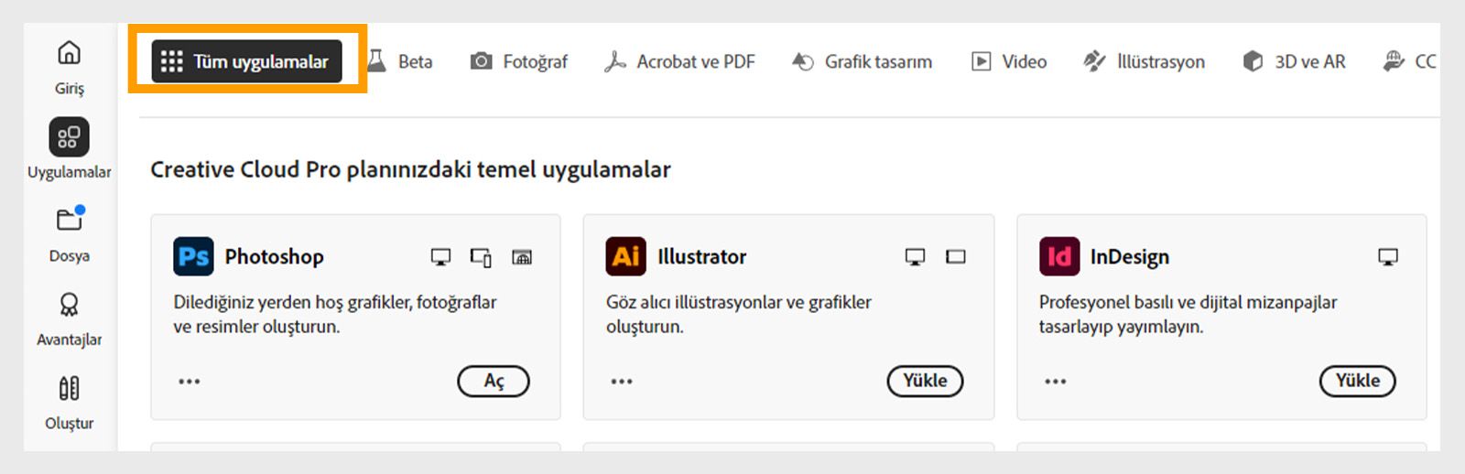
Task: Open the Video category tab
Action: 1008,61
